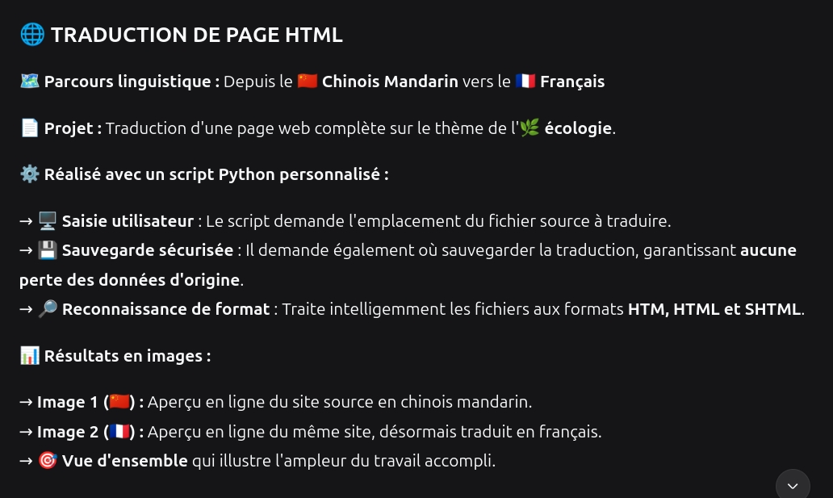This screenshot has width=833, height=498.
Task: Click the scroll-down chevron button
Action: click(x=792, y=485)
